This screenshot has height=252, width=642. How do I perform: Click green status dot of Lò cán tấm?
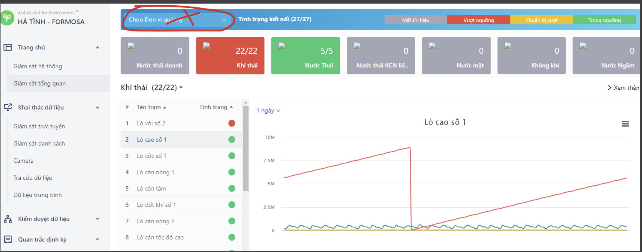(232, 188)
